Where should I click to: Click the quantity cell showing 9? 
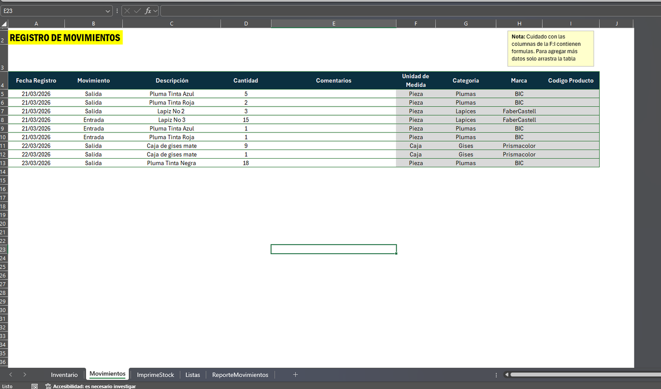click(246, 146)
